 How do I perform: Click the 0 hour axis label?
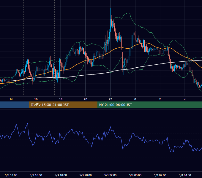(135, 99)
